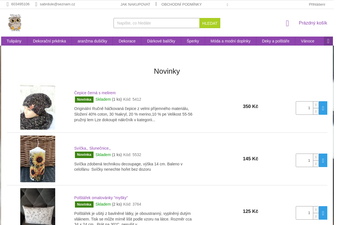
Task: Increase quantity for Polštářek omalovánky
Action: (316, 210)
